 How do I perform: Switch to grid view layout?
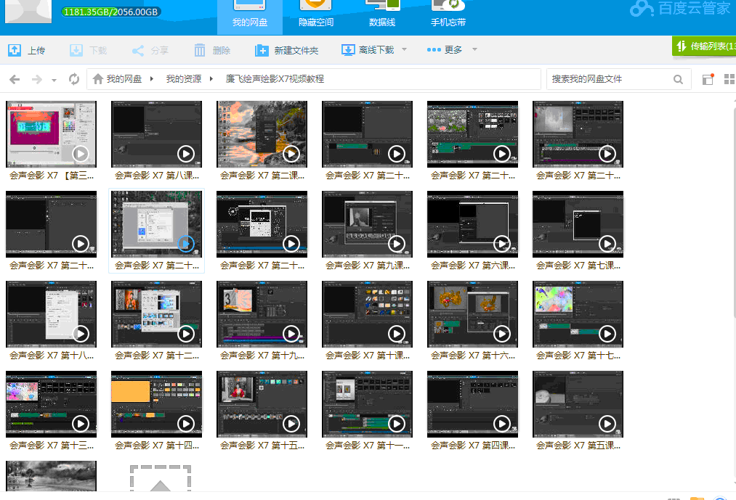click(x=729, y=78)
